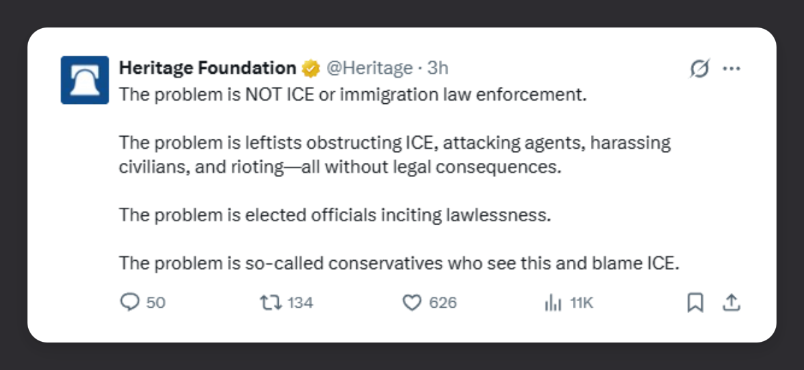Click the reply speech bubble icon
804x370 pixels.
pos(129,303)
